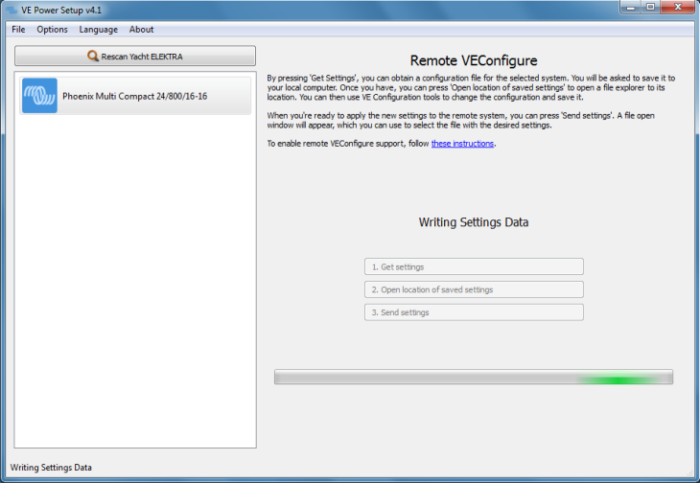Maximize the VE Power Setup window
700x483 pixels.
(650, 8)
